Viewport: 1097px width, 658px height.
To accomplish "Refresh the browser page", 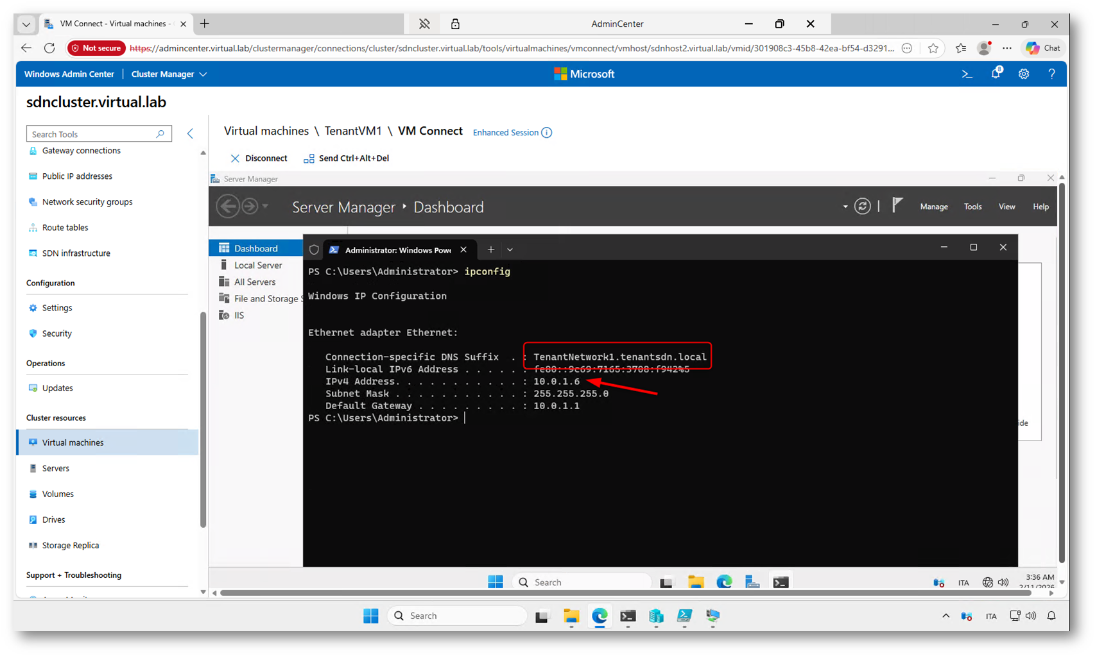I will 49,48.
